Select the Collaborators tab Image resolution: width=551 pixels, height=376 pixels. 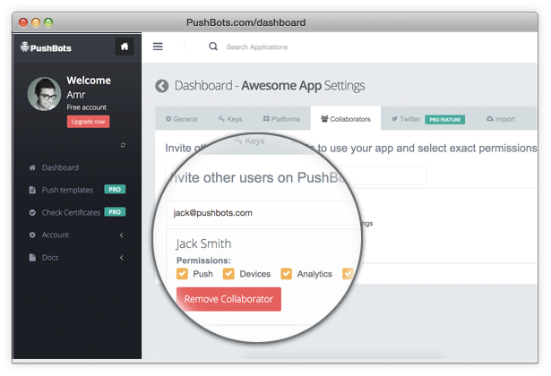tap(346, 119)
